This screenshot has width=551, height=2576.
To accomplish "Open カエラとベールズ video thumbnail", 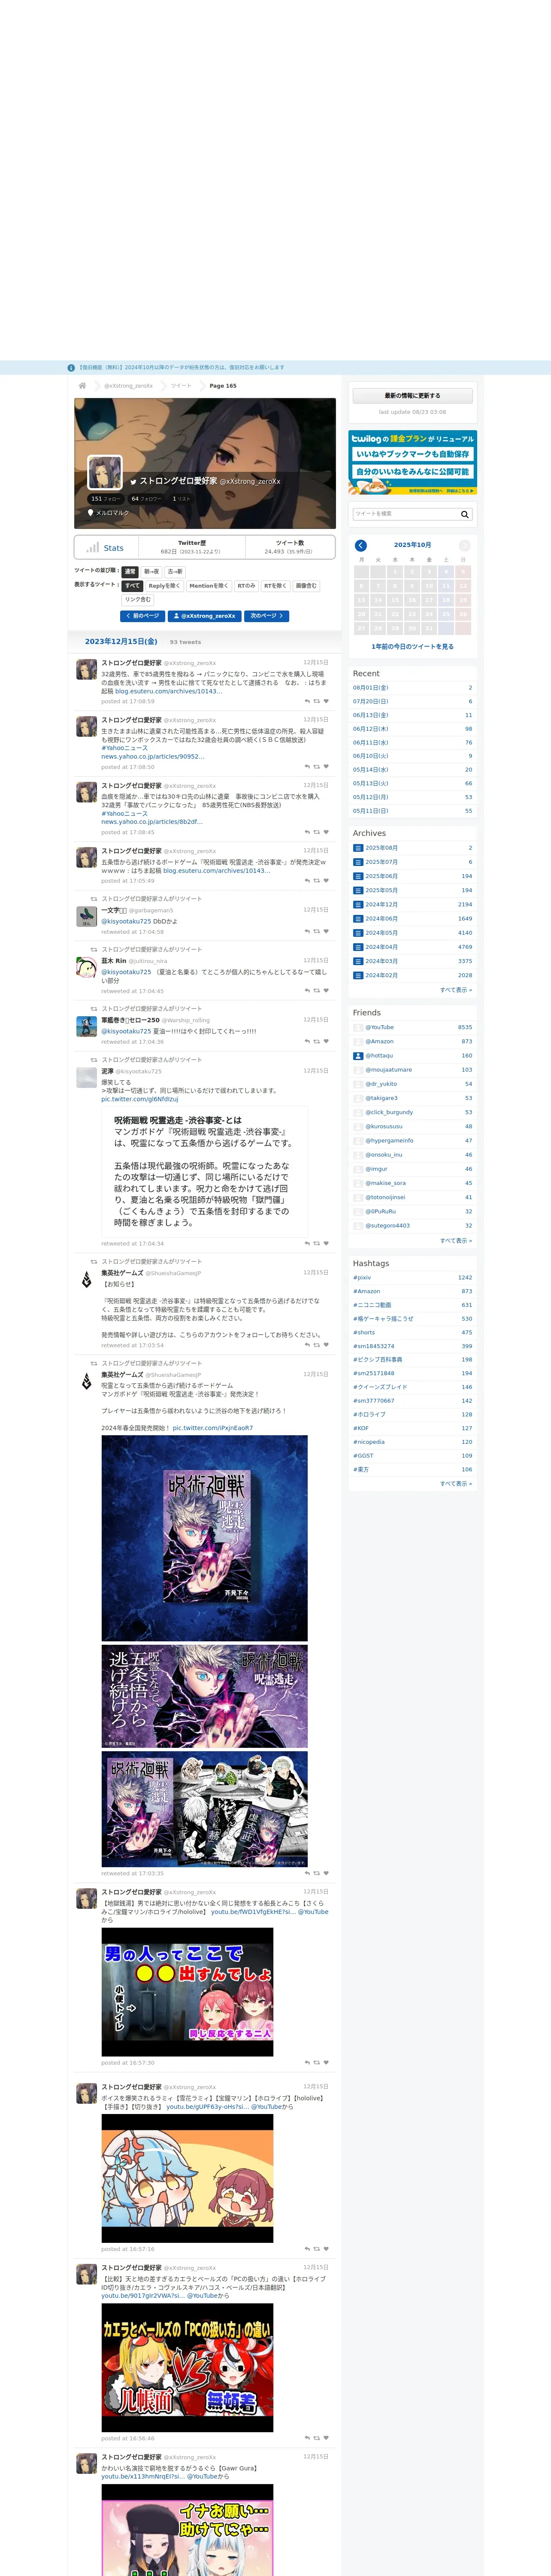I will 187,2368.
